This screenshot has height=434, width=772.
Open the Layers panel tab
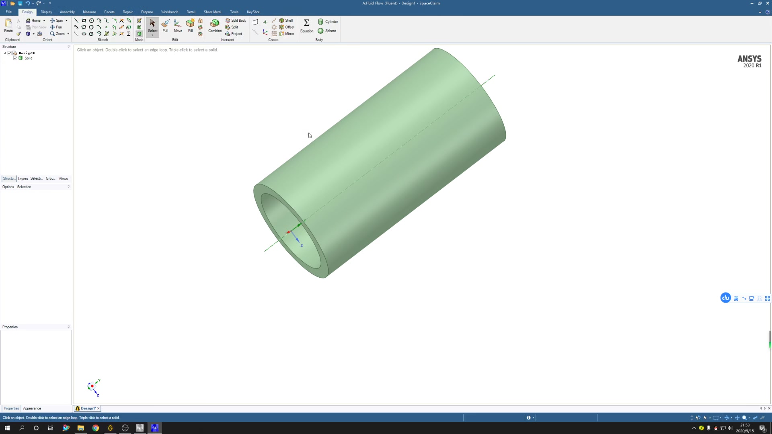[23, 179]
